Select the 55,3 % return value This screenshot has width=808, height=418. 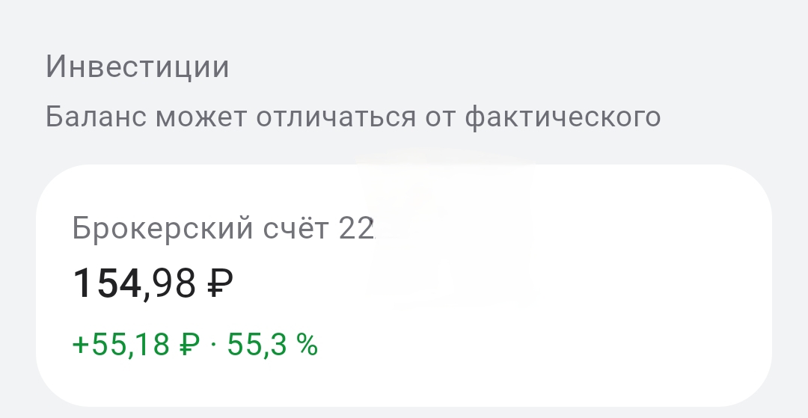273,345
